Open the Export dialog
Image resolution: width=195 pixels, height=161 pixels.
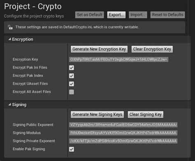click(116, 15)
